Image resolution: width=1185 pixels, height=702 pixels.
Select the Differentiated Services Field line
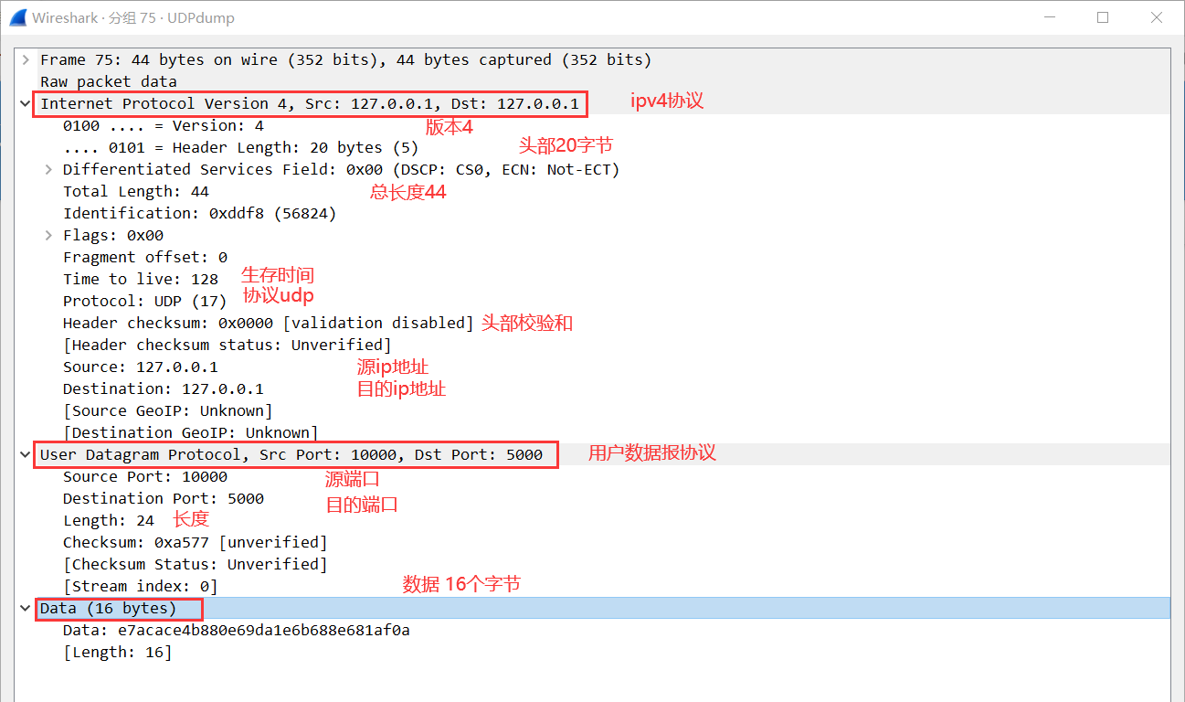pos(342,169)
